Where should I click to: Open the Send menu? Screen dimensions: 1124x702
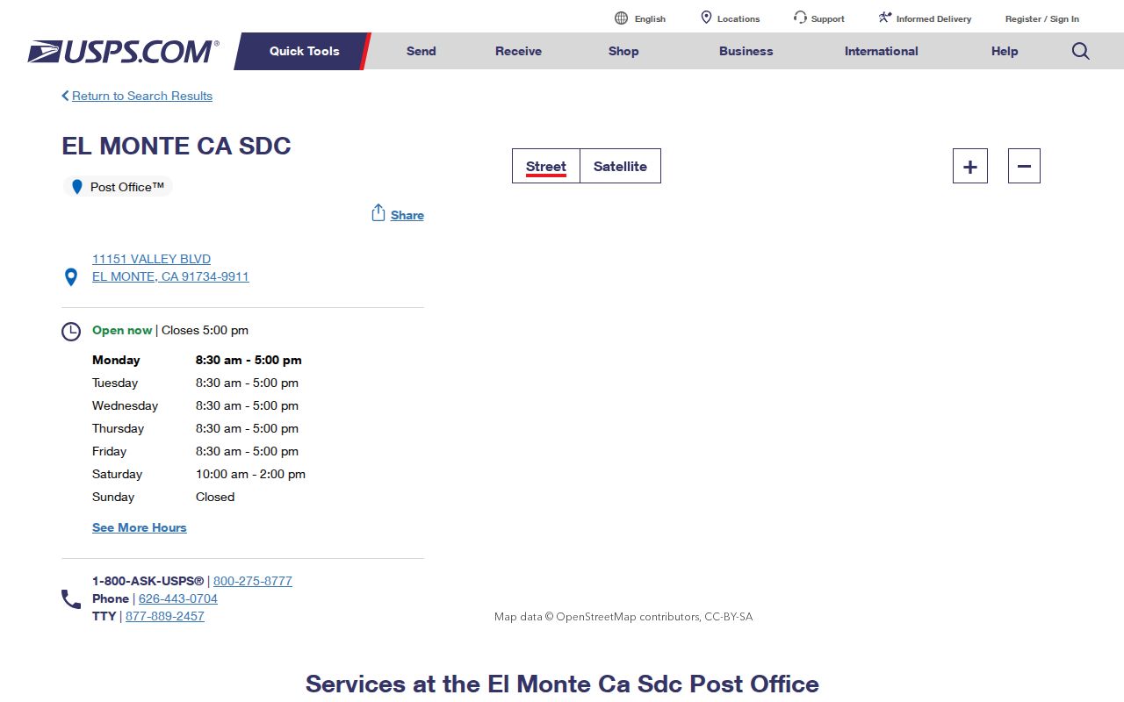pyautogui.click(x=421, y=51)
